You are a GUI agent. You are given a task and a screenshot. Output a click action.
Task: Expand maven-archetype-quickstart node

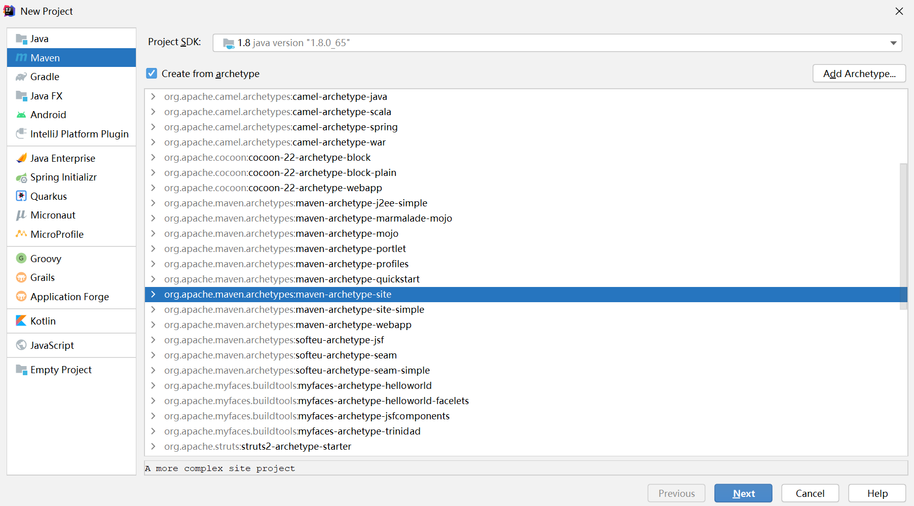coord(153,279)
